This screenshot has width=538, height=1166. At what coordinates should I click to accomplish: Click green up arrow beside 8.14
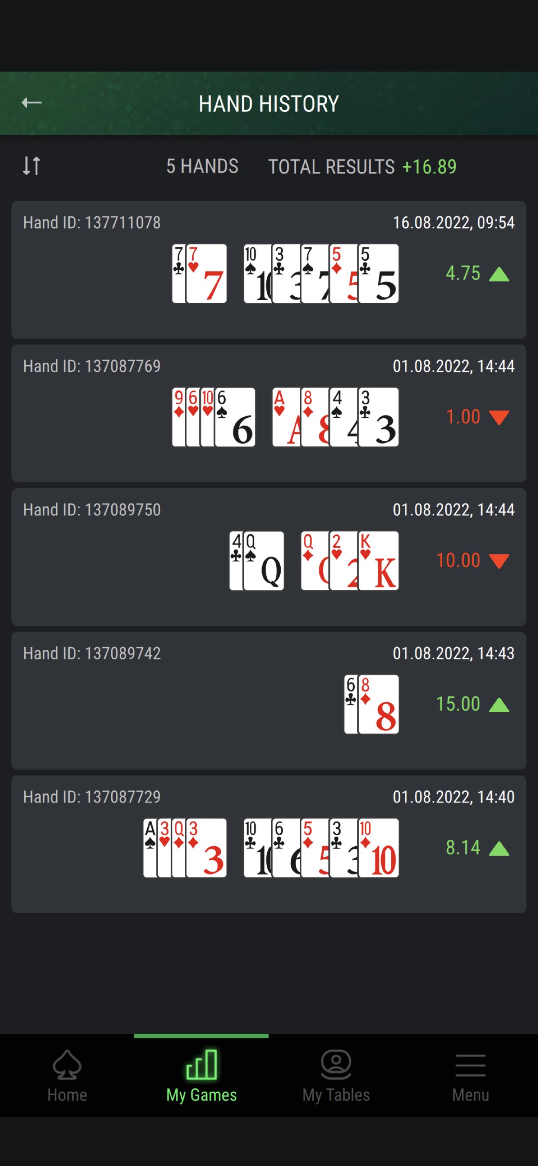pyautogui.click(x=499, y=849)
